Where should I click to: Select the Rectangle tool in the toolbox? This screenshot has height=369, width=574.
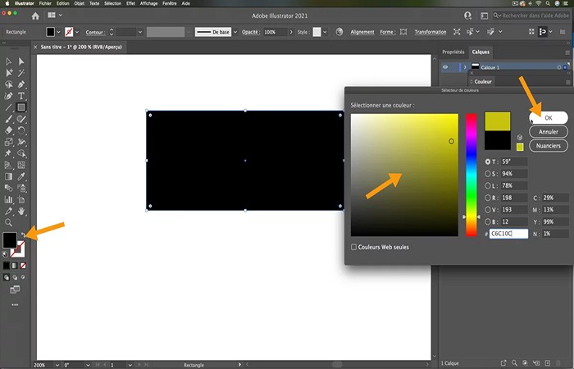(21, 107)
